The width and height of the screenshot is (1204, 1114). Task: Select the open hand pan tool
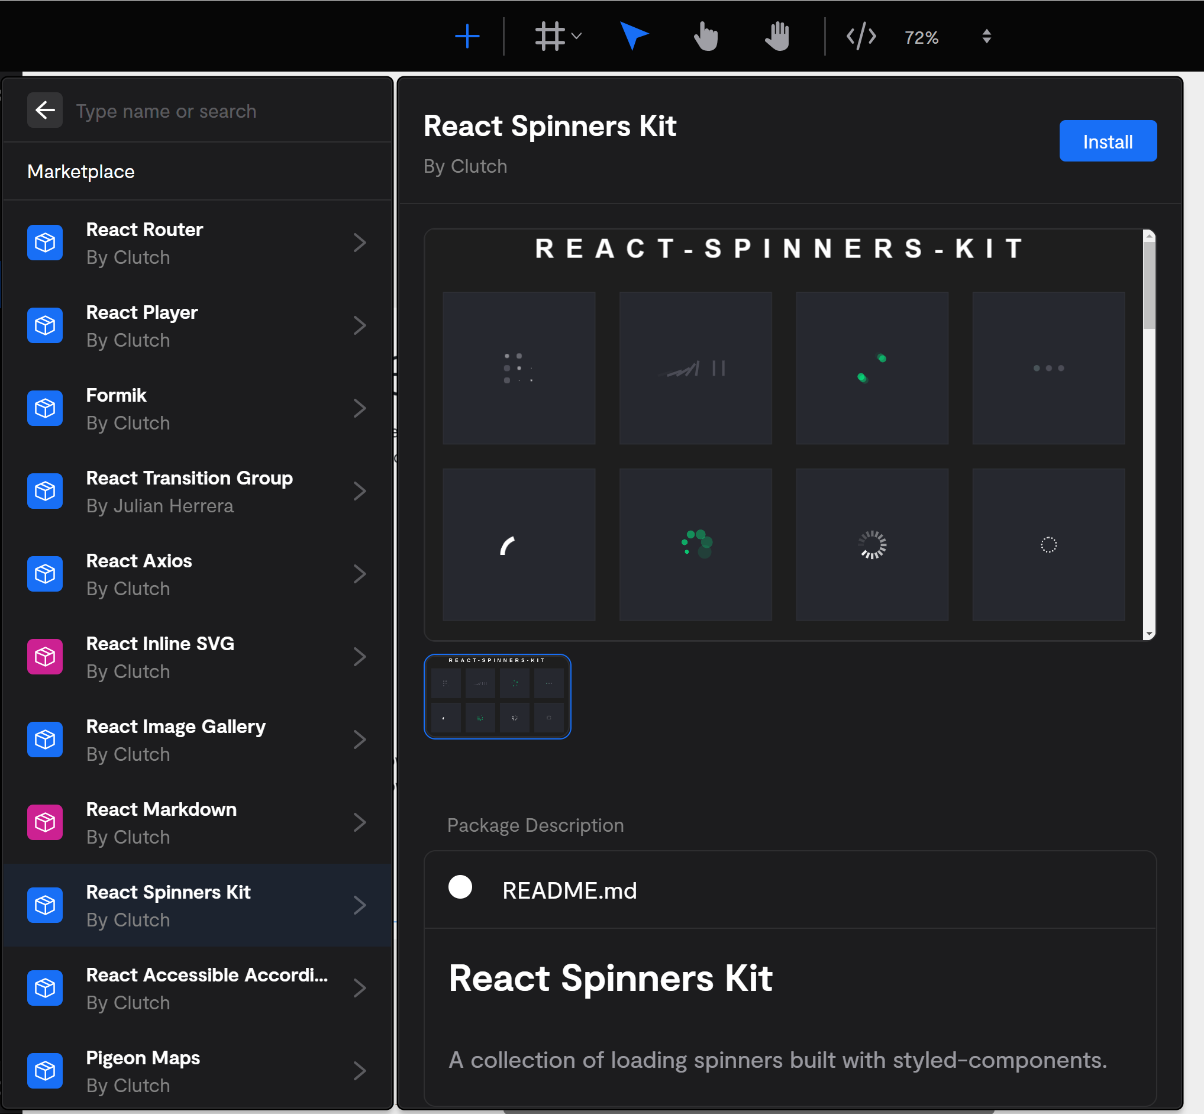tap(778, 37)
